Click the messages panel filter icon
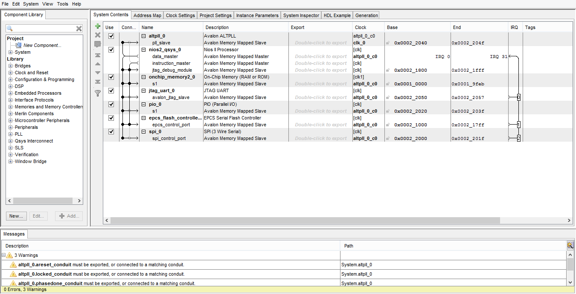Viewport: 576px width, 294px height. (570, 245)
